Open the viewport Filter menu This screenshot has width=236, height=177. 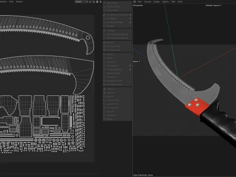pyautogui.click(x=173, y=1)
